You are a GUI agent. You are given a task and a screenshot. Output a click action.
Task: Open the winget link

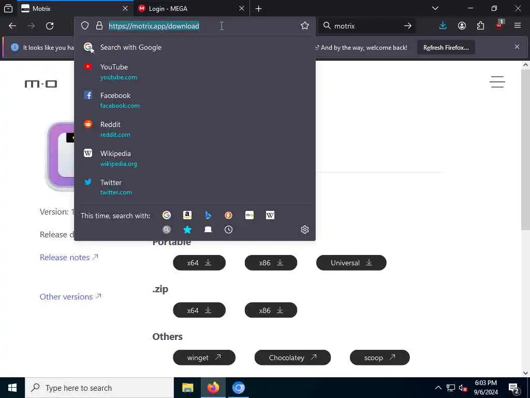[x=204, y=358]
